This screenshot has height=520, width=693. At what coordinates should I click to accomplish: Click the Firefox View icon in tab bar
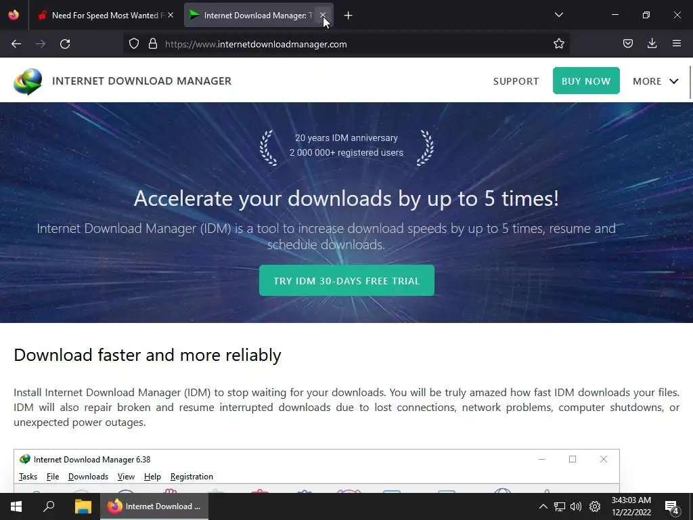(x=14, y=15)
